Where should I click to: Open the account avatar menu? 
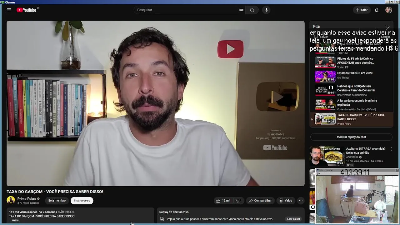pos(389,10)
